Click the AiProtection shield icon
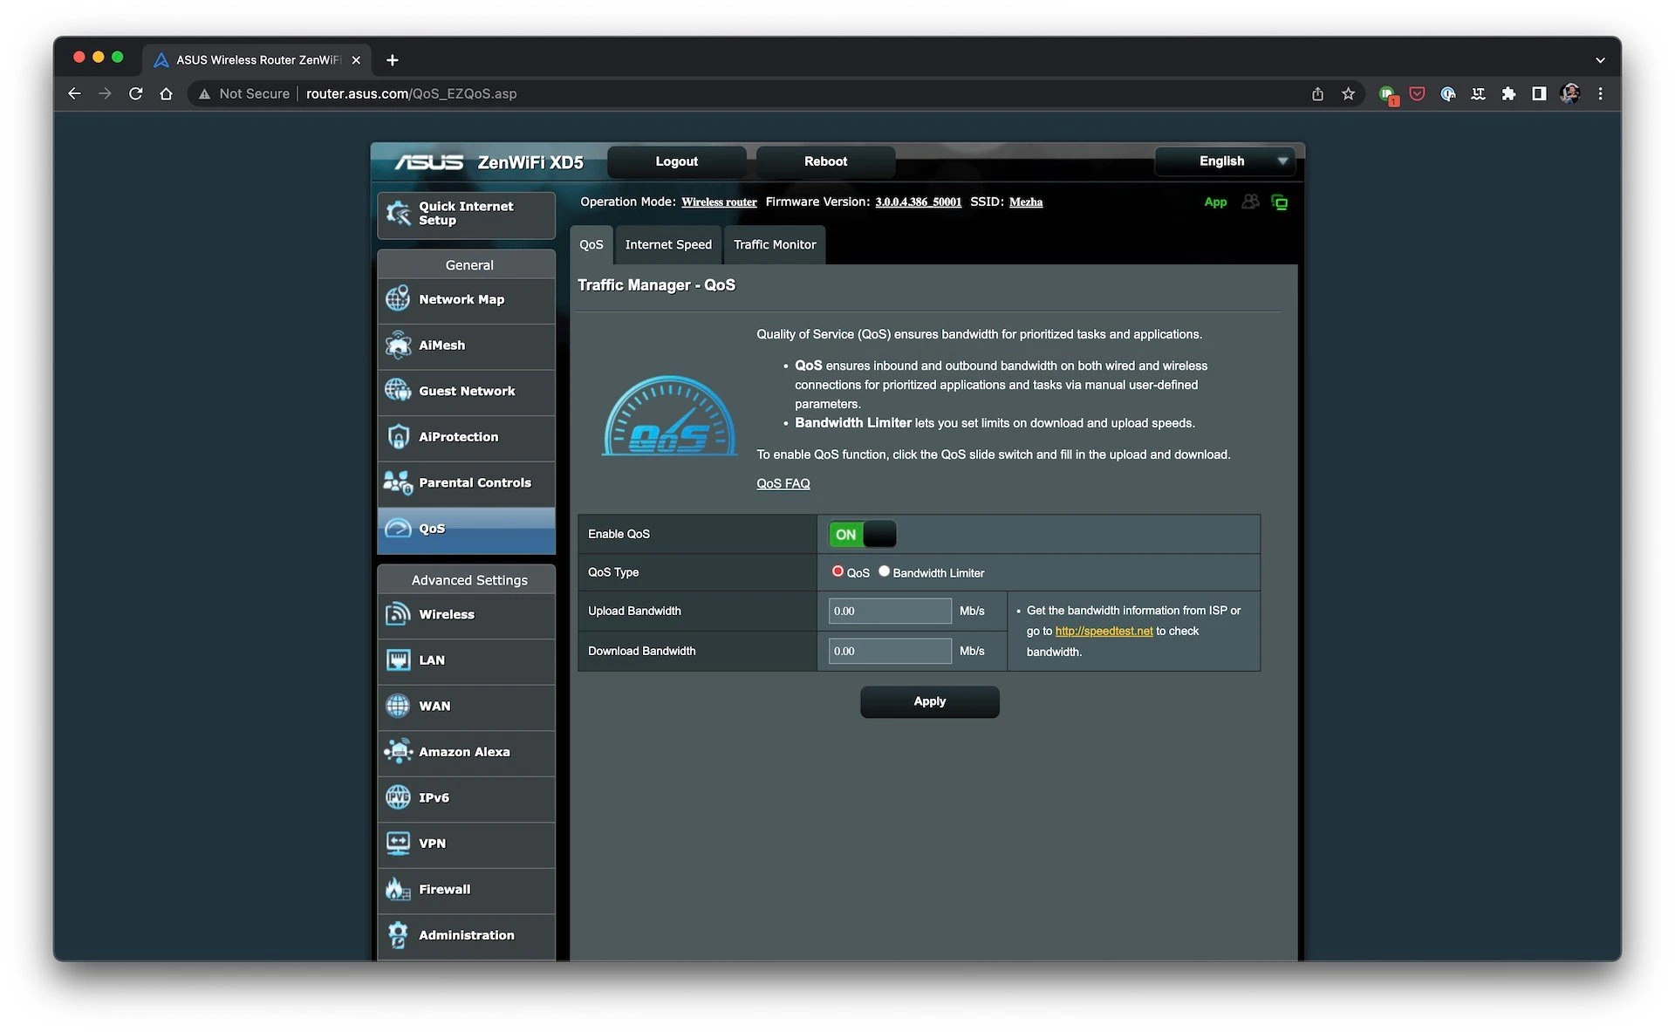1675x1032 pixels. point(398,436)
